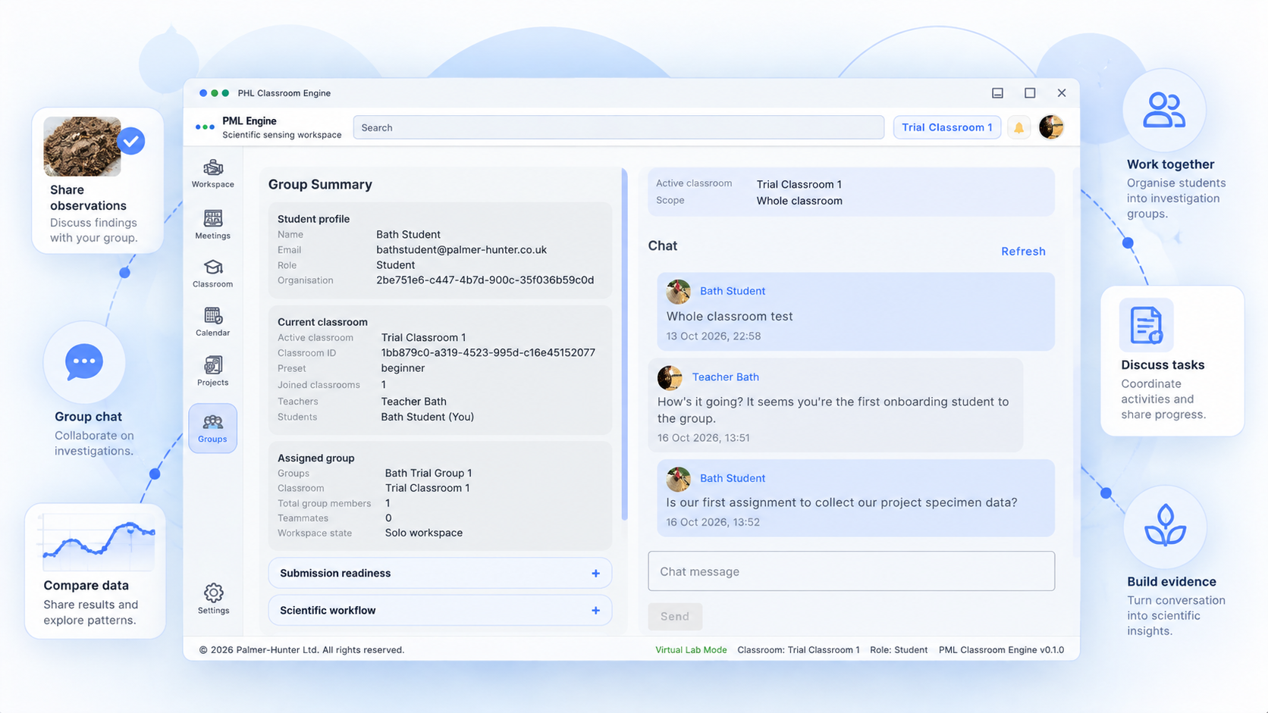This screenshot has width=1268, height=713.
Task: Click the 'Bath Trial Group 1' group value
Action: (428, 473)
